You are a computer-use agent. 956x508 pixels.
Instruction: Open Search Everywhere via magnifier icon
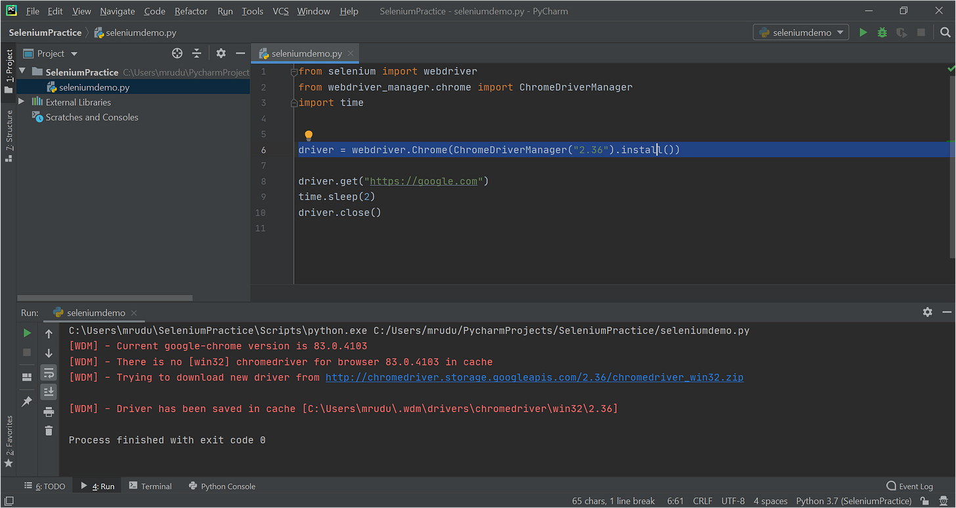945,32
